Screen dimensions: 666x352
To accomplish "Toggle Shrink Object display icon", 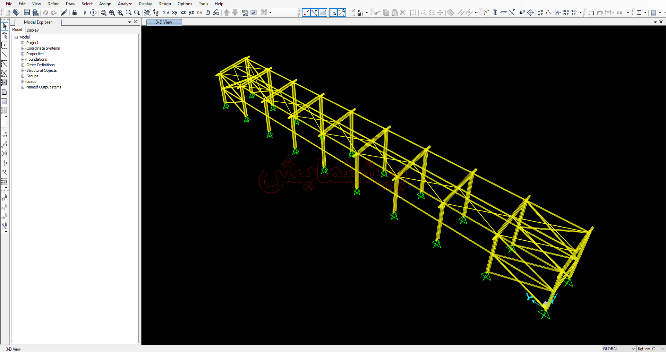I will [245, 12].
